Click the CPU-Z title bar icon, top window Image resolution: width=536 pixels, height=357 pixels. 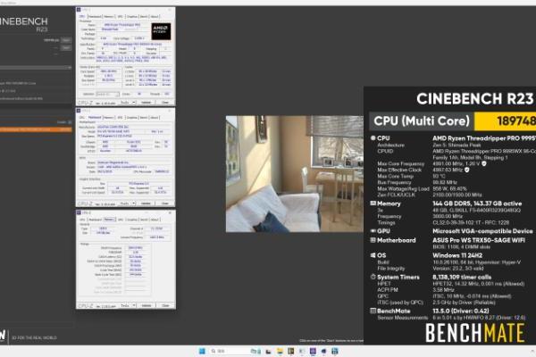coord(79,10)
